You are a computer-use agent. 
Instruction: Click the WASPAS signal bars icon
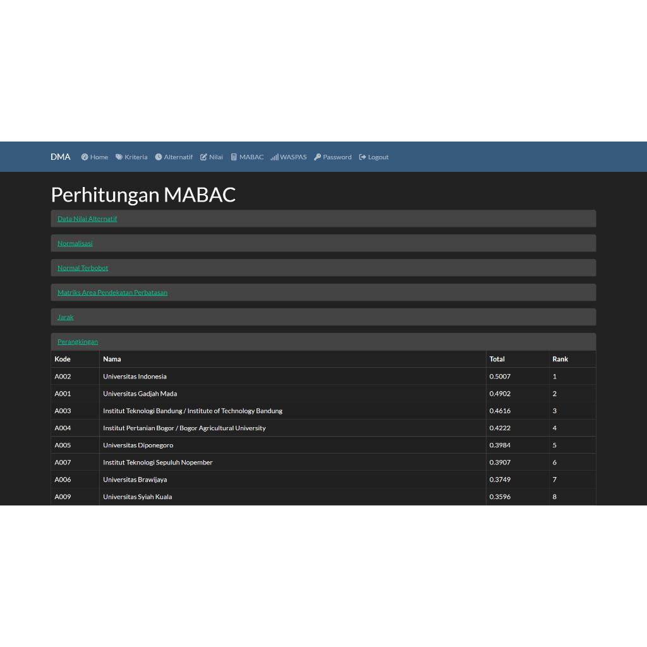274,157
